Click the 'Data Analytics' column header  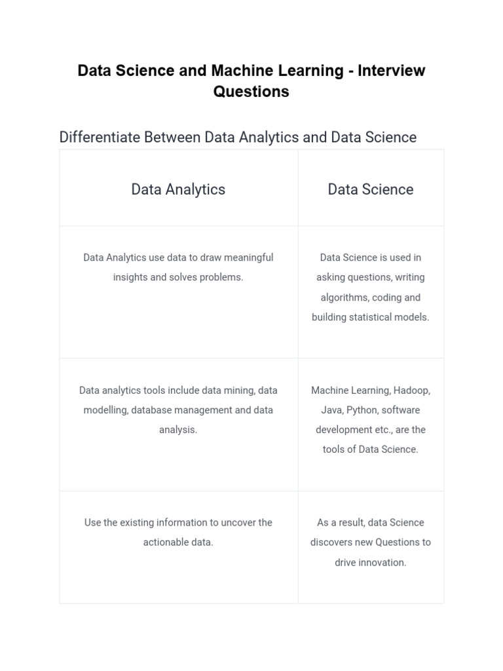click(x=178, y=189)
